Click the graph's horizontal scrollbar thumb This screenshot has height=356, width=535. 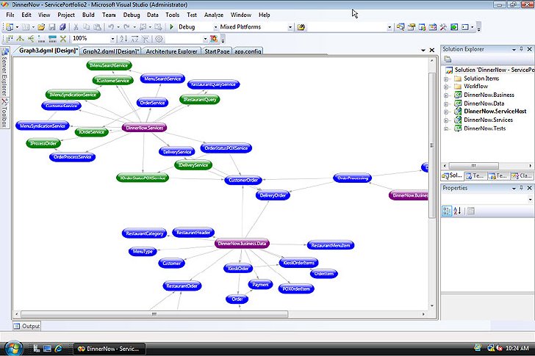point(154,314)
